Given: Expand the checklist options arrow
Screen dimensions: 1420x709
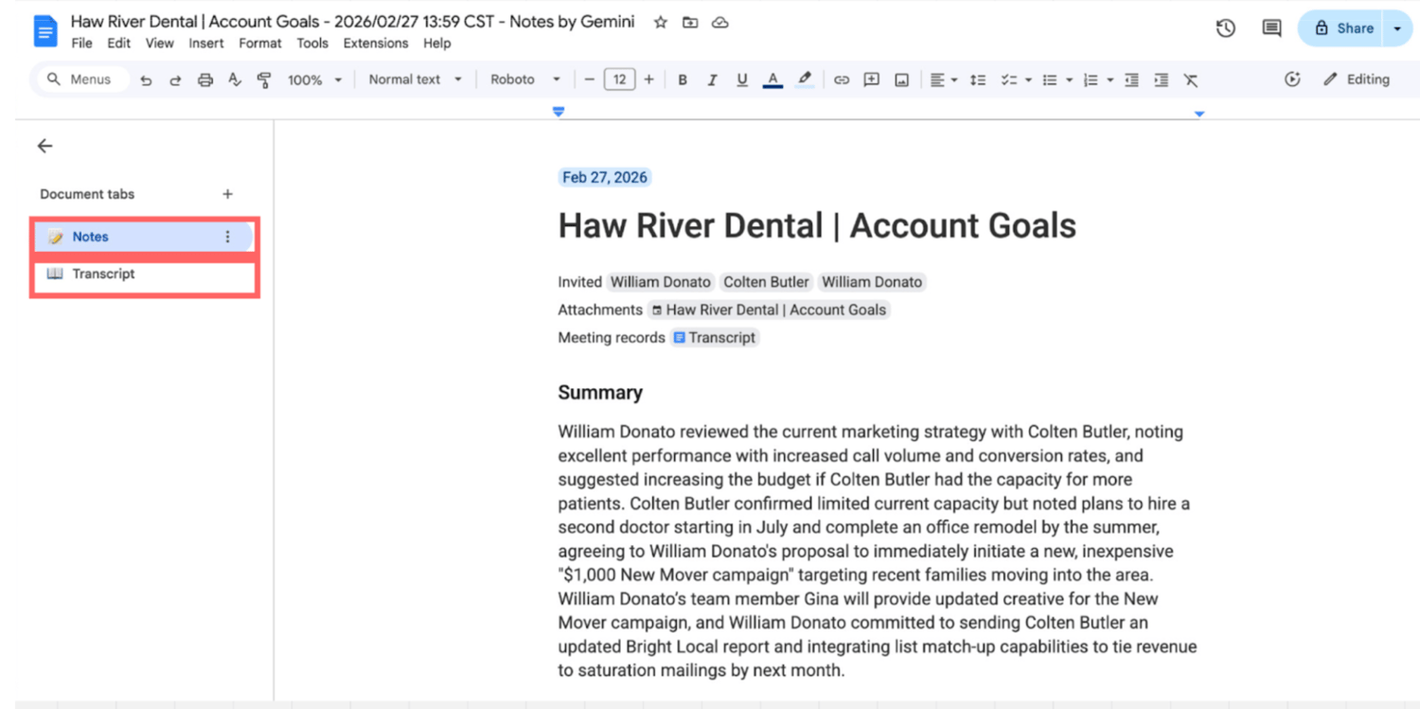Looking at the screenshot, I should pos(1028,80).
